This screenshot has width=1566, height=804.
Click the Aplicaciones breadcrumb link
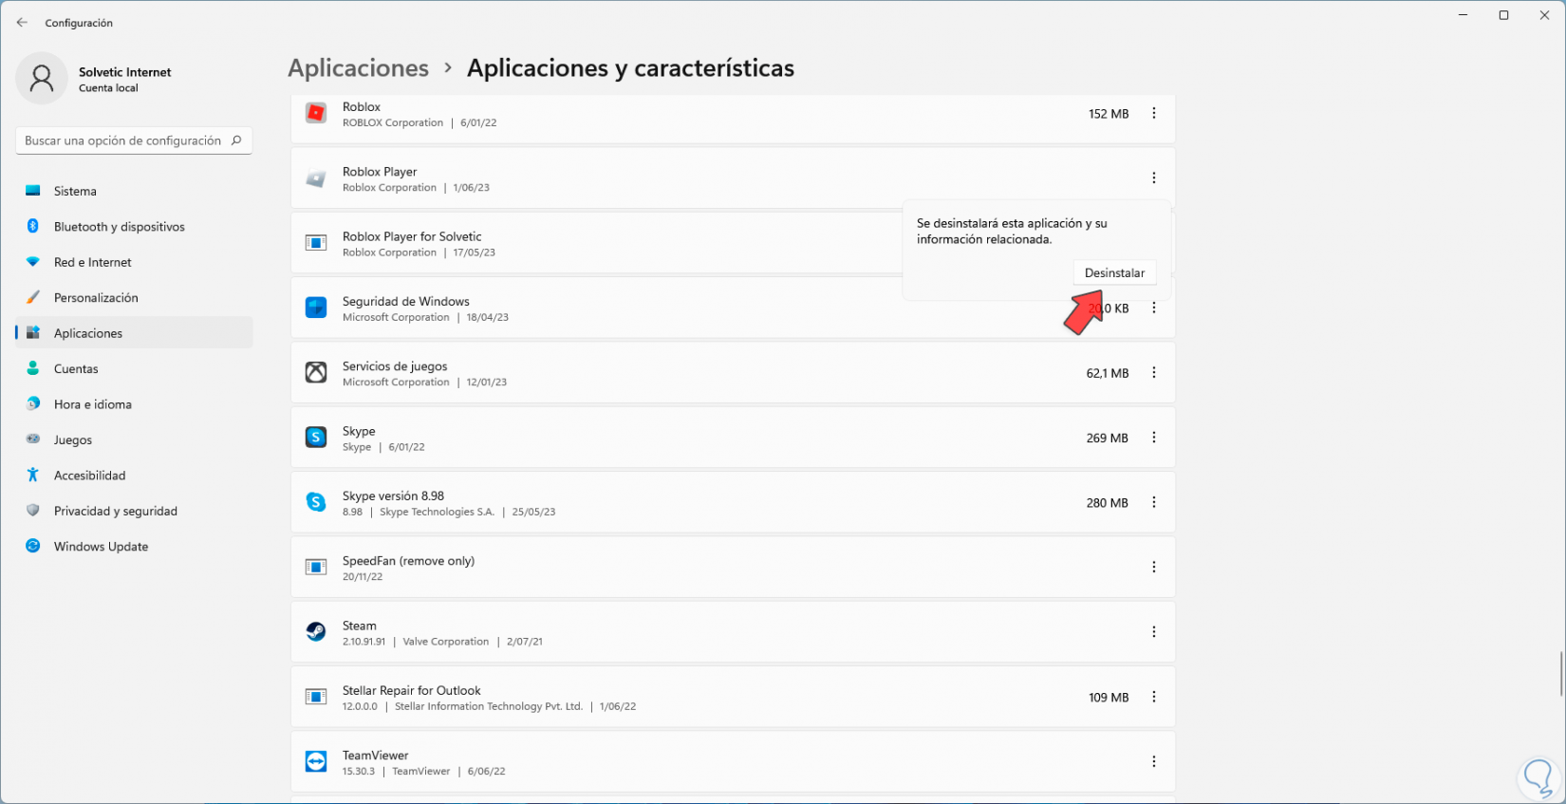[x=358, y=68]
